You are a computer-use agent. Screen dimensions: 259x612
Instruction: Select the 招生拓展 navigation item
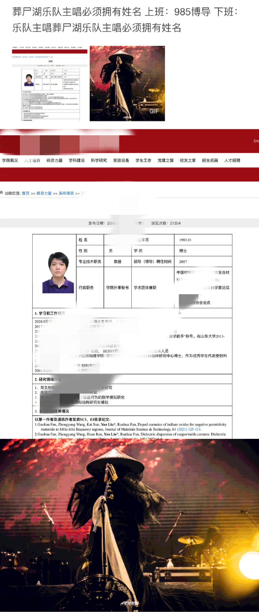tap(210, 160)
